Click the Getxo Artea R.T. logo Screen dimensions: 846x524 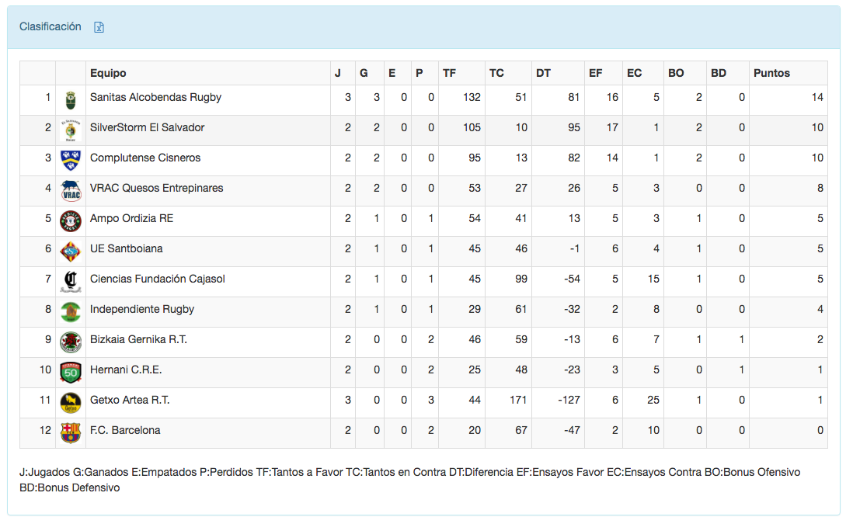point(71,402)
